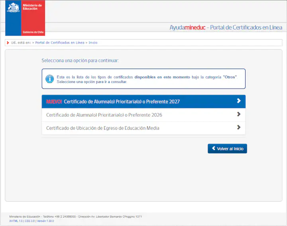The image size is (287, 226).
Task: Click the Ayudamineduc portal title
Action: [226, 28]
